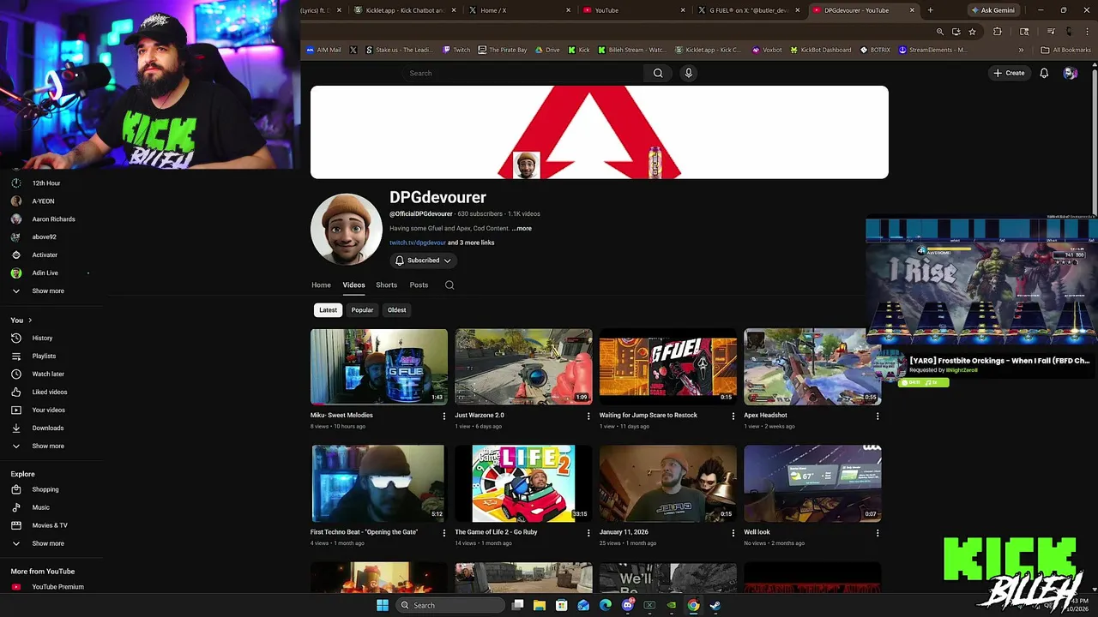This screenshot has width=1098, height=617.
Task: Play The Game of Life 2 thumbnail
Action: pos(523,483)
